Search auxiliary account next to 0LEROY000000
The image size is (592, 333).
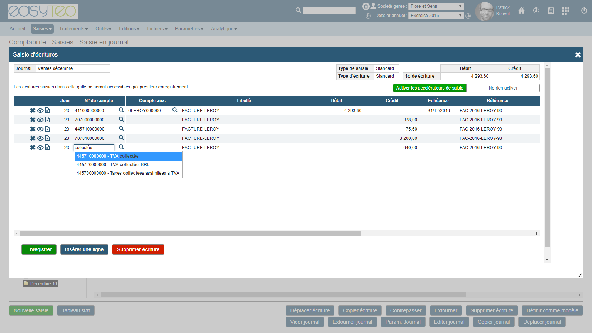175,110
